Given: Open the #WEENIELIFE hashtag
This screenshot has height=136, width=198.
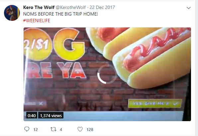Looking at the screenshot, I should tap(37, 21).
